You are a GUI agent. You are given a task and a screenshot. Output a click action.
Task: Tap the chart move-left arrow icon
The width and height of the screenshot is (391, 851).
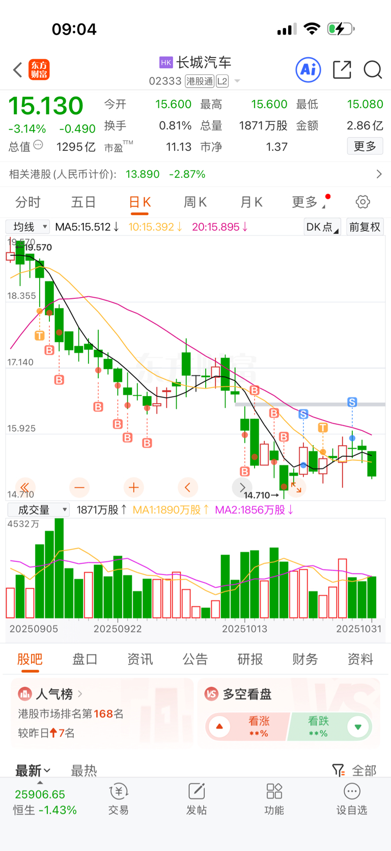[x=188, y=487]
